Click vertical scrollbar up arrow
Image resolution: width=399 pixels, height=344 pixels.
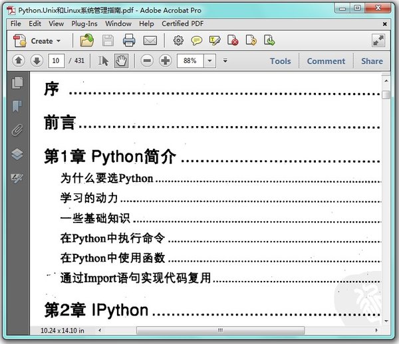(386, 81)
